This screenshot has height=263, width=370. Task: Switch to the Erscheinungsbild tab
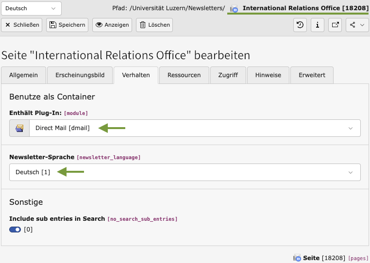pos(80,75)
